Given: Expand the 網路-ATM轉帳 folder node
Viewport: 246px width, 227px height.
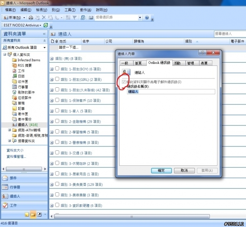Looking at the screenshot, I should (x=9, y=130).
